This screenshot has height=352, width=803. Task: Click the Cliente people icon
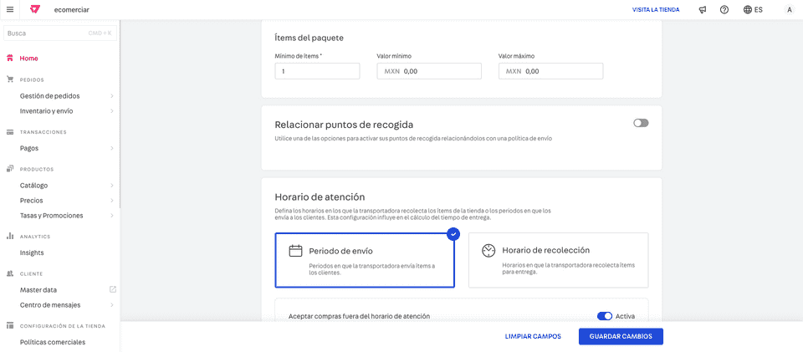click(x=10, y=273)
